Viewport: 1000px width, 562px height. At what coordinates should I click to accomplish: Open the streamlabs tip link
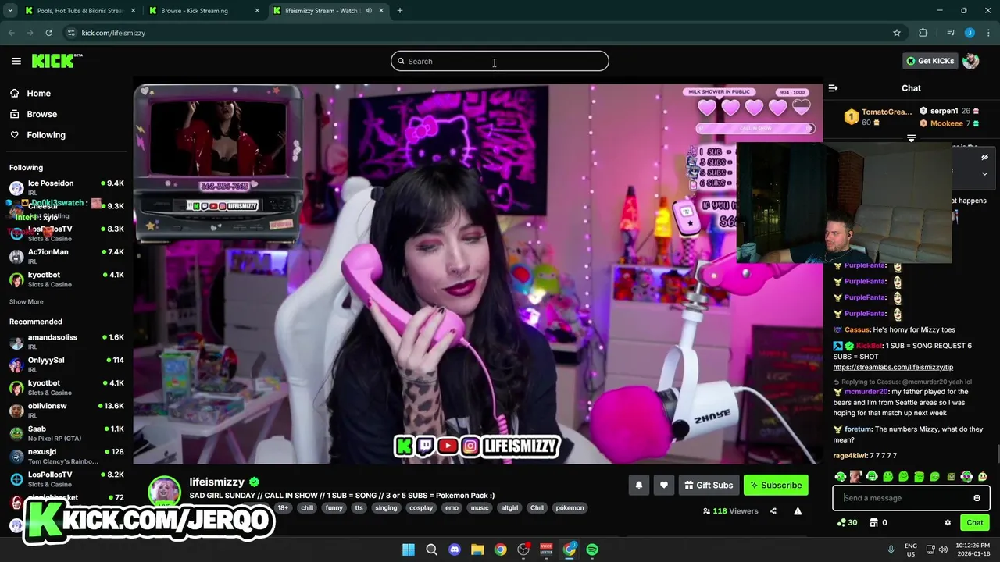click(893, 367)
